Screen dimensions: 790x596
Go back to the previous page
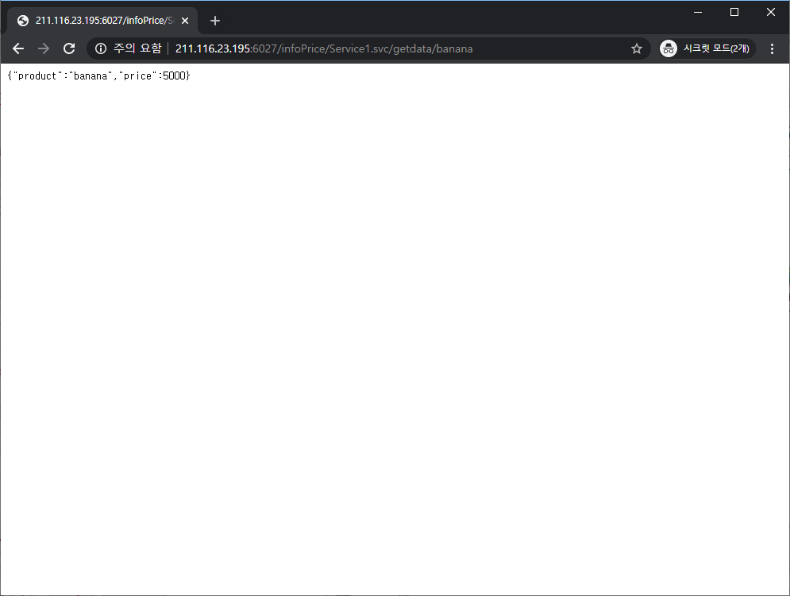[18, 48]
